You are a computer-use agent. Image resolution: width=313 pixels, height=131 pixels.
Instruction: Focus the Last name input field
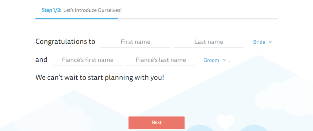pyautogui.click(x=209, y=42)
